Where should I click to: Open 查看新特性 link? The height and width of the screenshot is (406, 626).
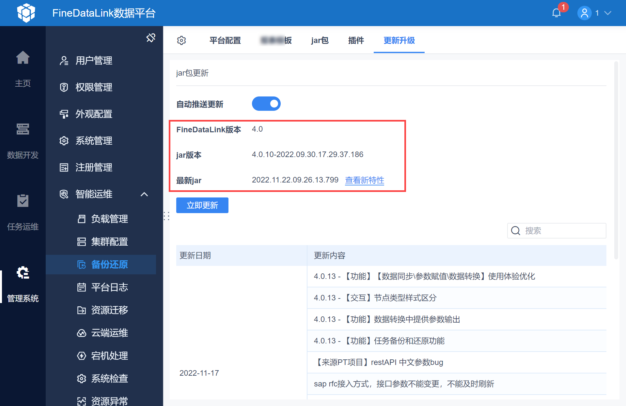pos(365,180)
